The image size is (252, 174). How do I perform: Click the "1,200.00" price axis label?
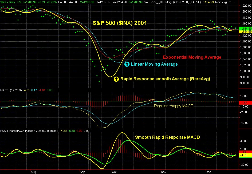pos(246,11)
